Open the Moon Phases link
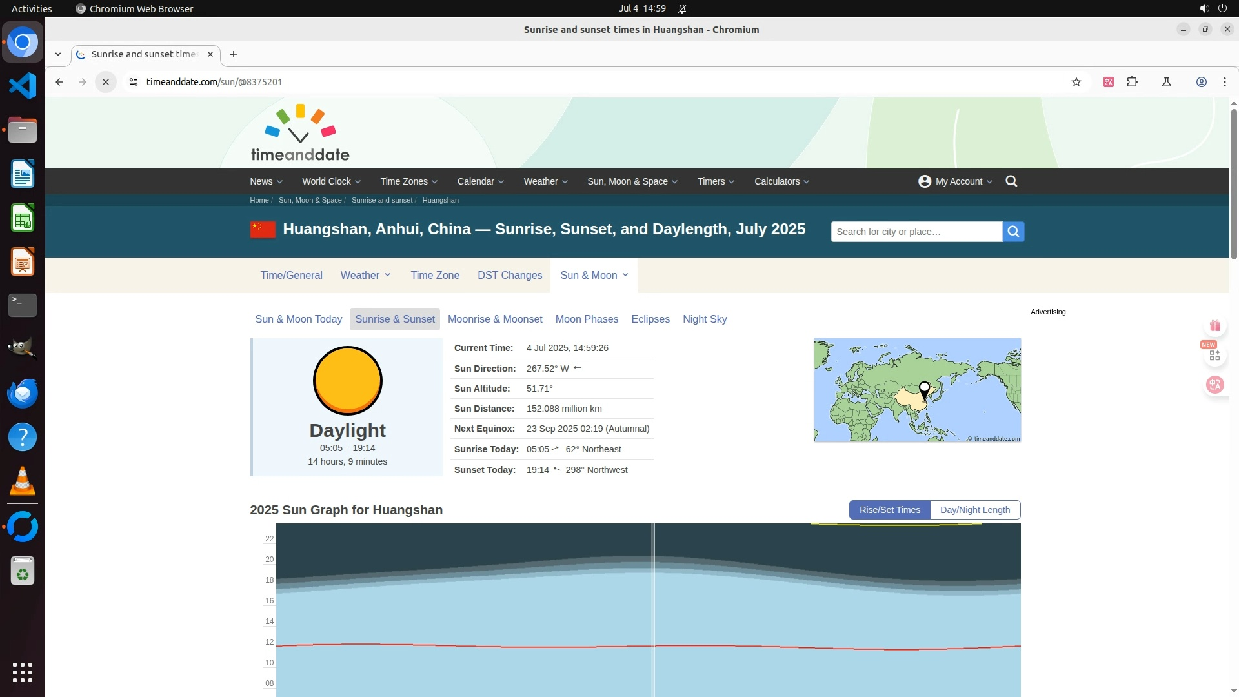The height and width of the screenshot is (697, 1239). (x=587, y=319)
